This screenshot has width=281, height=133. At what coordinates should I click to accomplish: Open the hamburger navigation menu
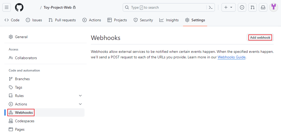click(7, 8)
